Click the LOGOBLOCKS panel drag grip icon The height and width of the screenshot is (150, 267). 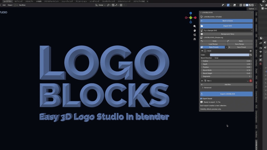[x=252, y=12]
